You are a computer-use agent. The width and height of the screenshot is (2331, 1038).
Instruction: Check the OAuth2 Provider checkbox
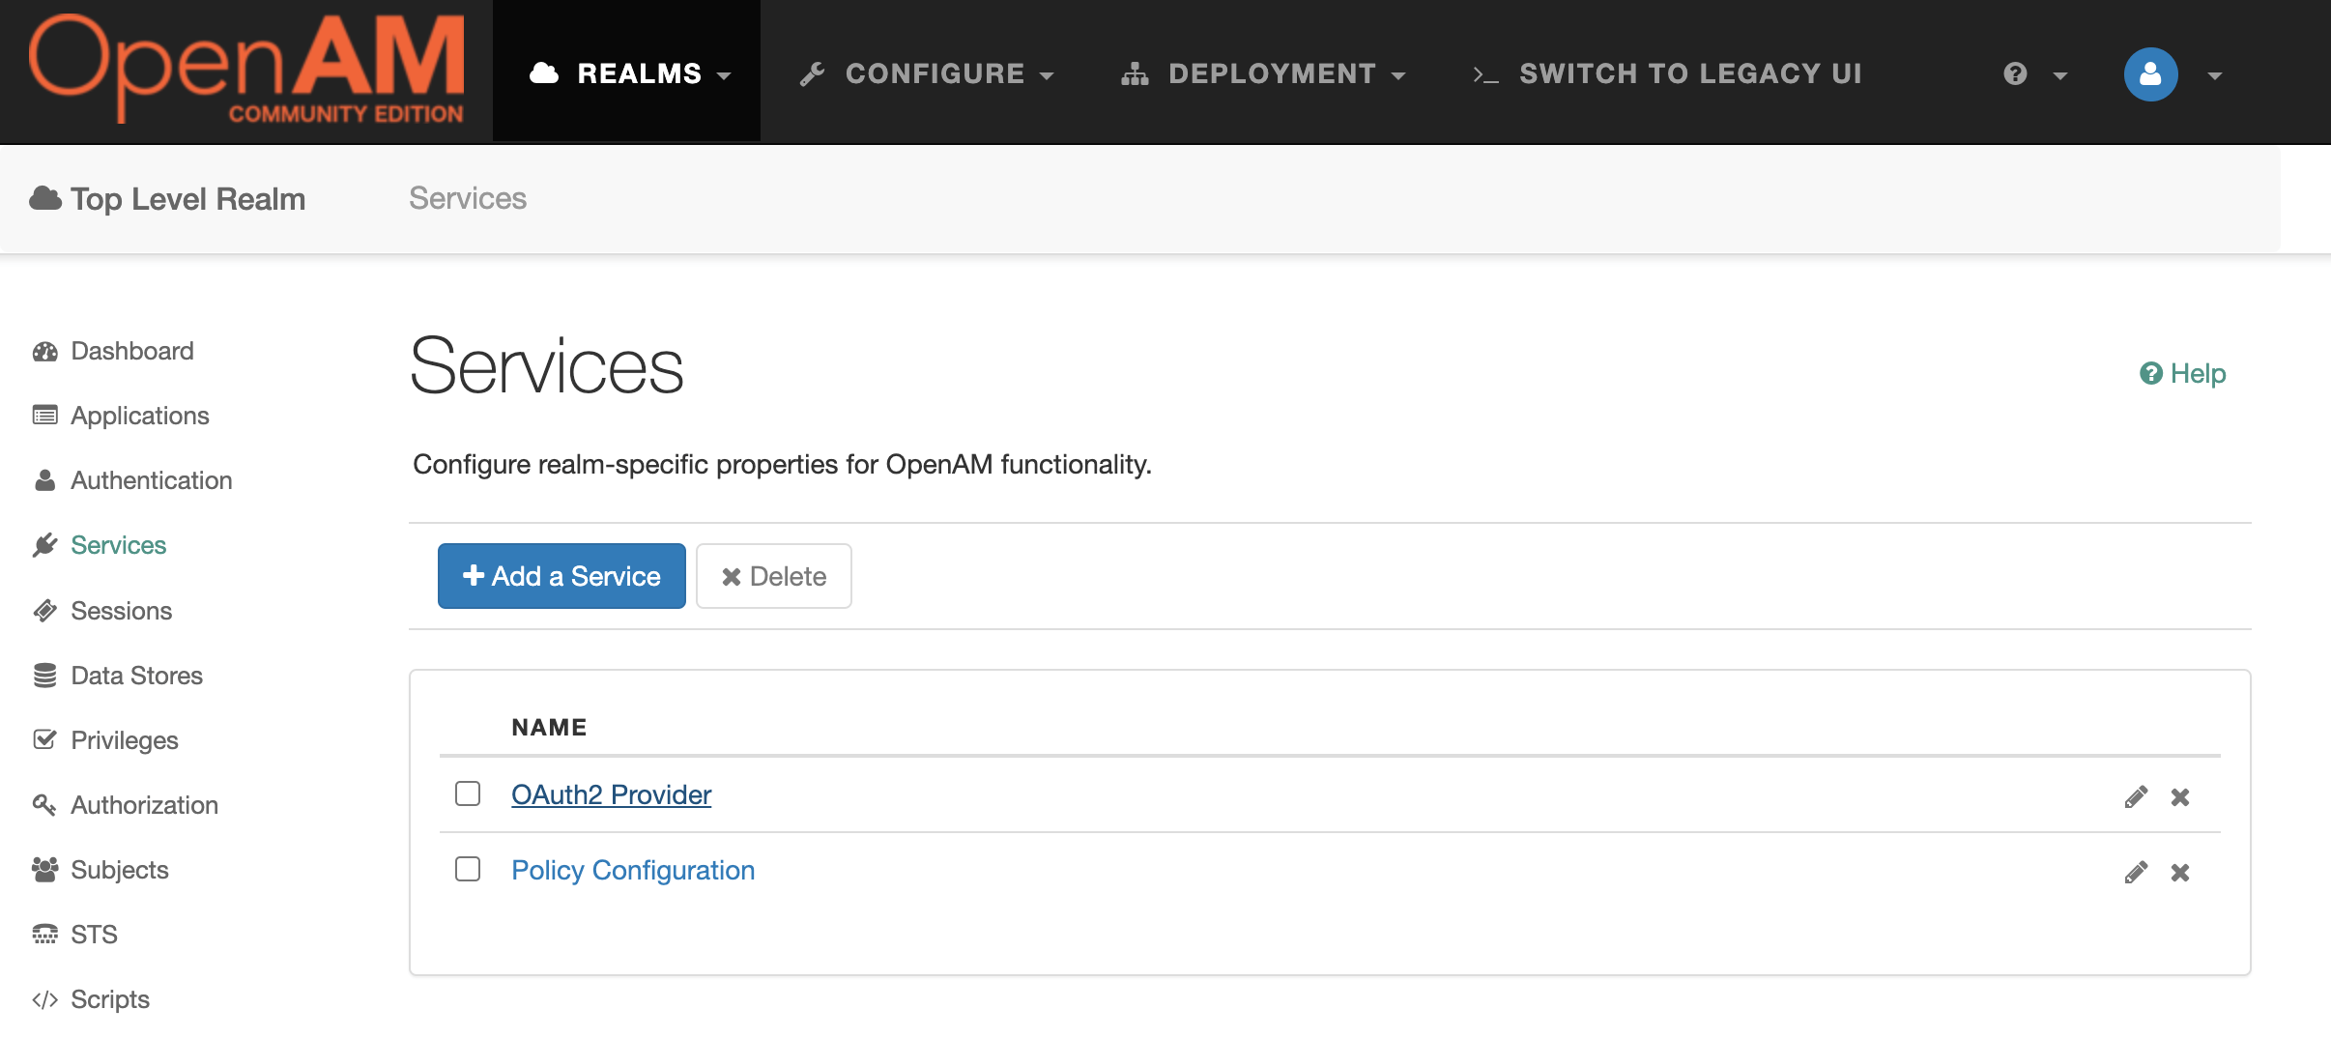468,793
